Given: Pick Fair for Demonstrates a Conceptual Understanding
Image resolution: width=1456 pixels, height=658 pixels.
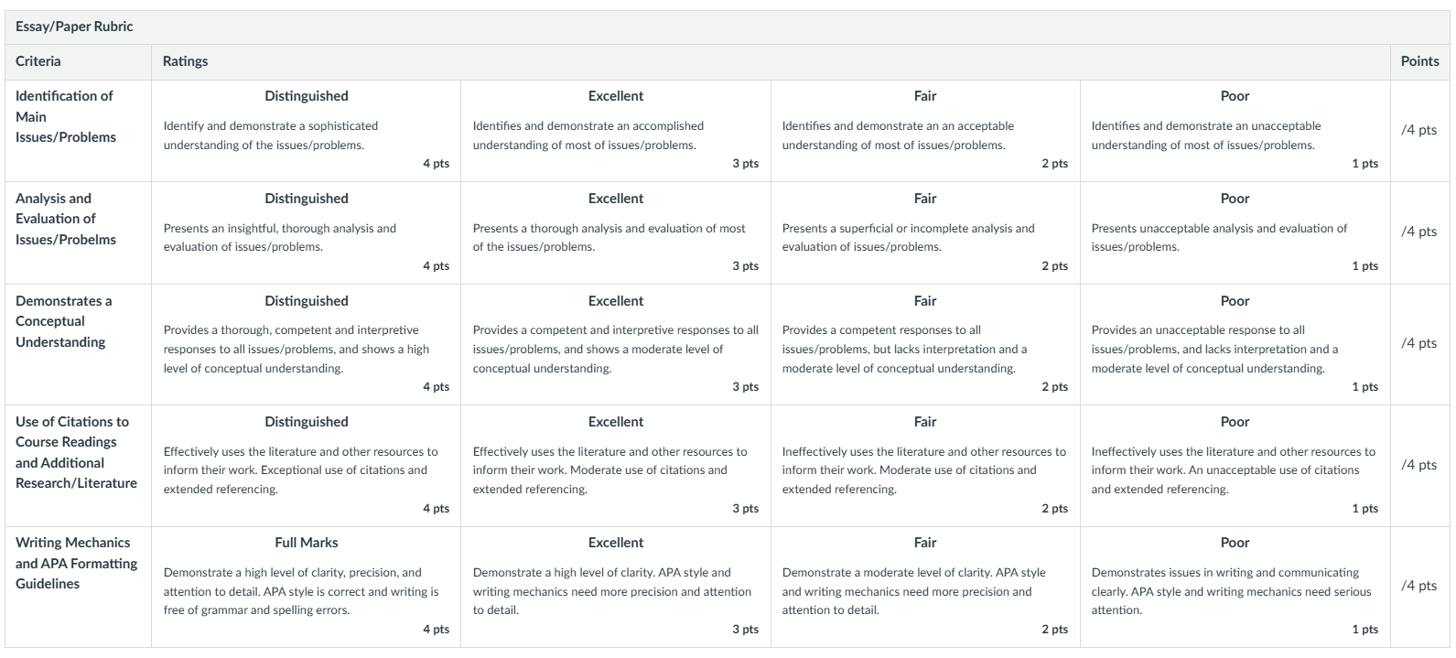Looking at the screenshot, I should coord(925,344).
